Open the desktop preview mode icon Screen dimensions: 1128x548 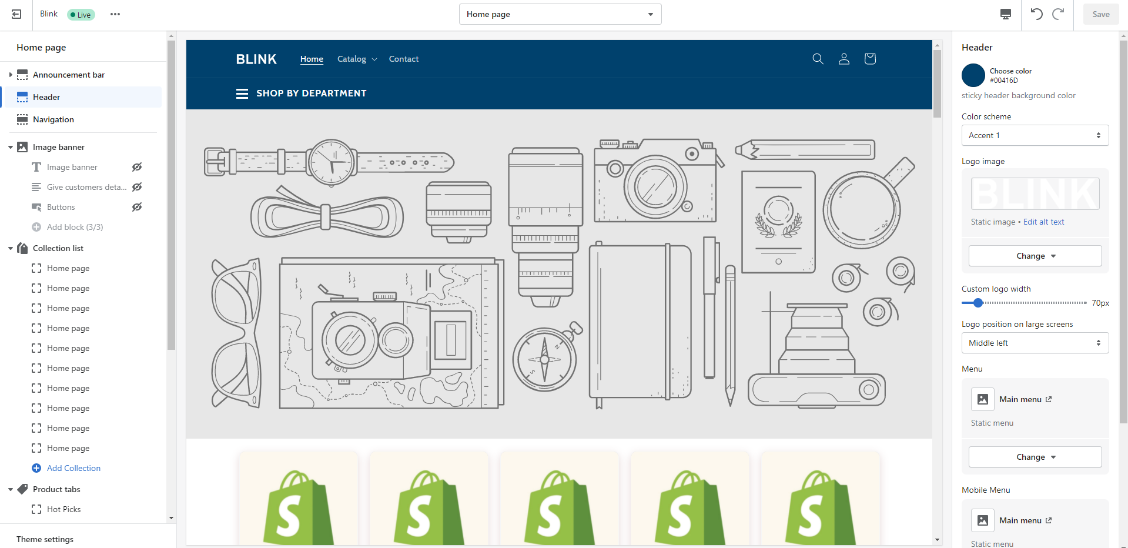click(1005, 14)
